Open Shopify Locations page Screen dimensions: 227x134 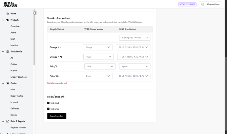tap(19, 77)
